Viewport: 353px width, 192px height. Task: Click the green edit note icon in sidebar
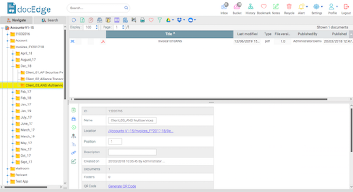tap(73, 161)
